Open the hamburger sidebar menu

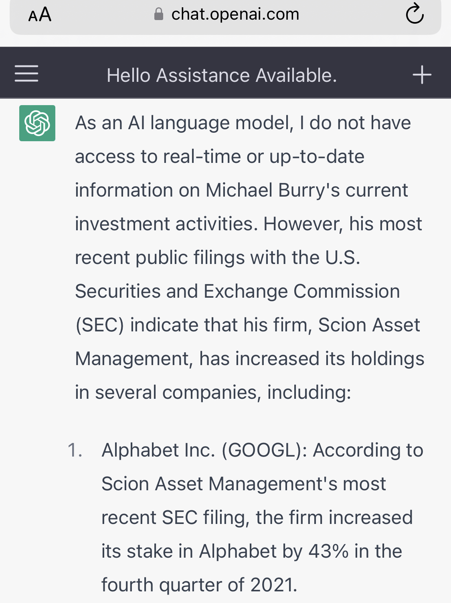26,74
